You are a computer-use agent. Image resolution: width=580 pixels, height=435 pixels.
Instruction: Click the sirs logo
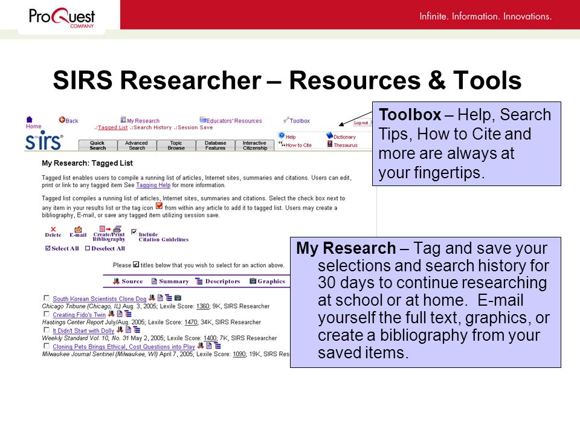[x=44, y=141]
